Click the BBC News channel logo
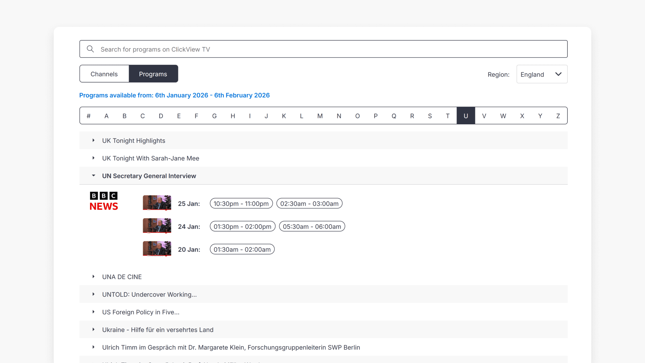645x363 pixels. click(x=104, y=201)
